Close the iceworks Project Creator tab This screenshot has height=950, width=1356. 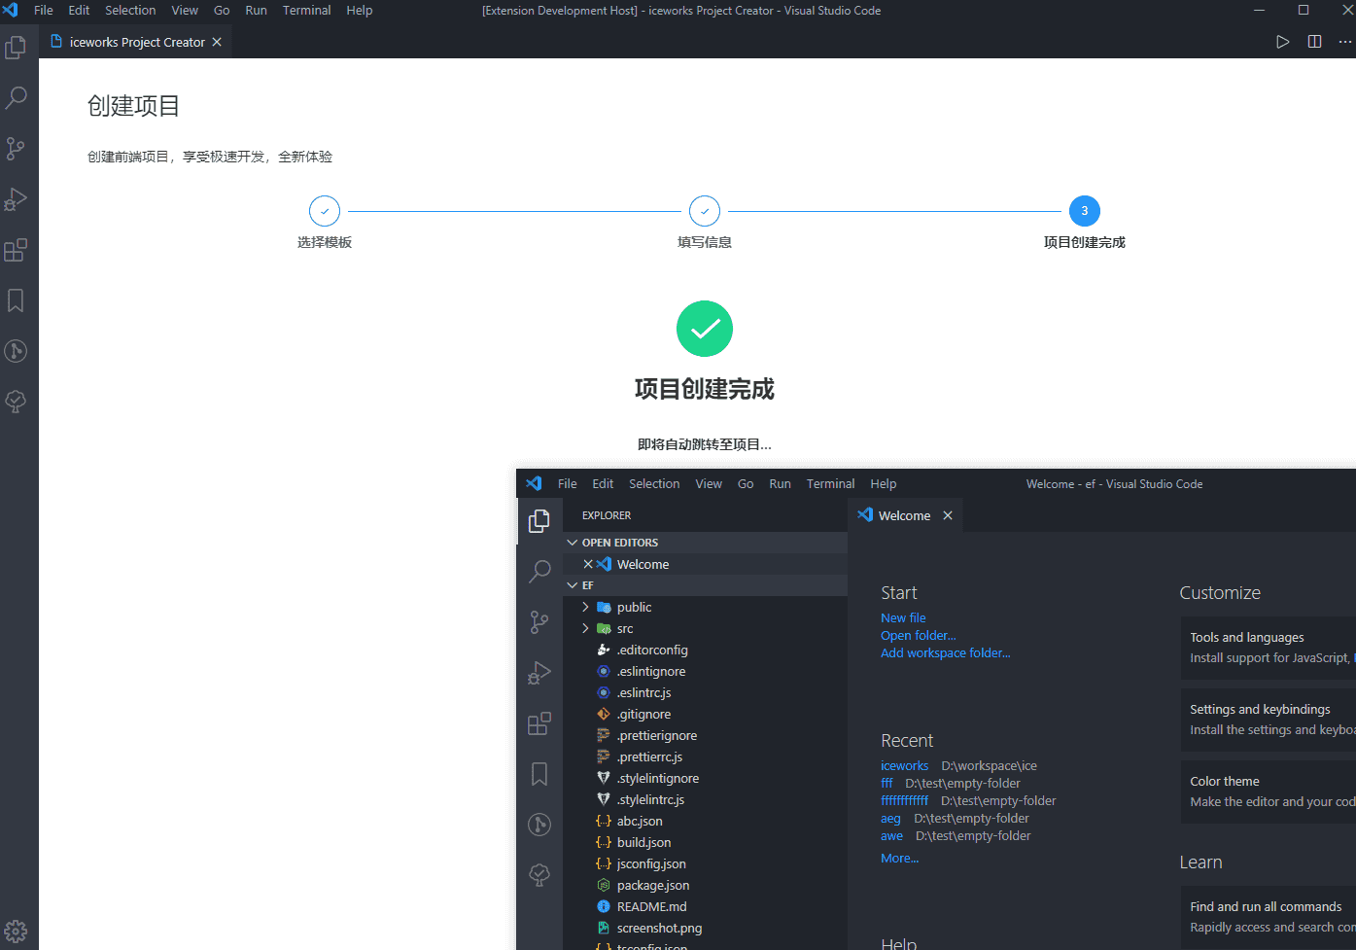217,42
